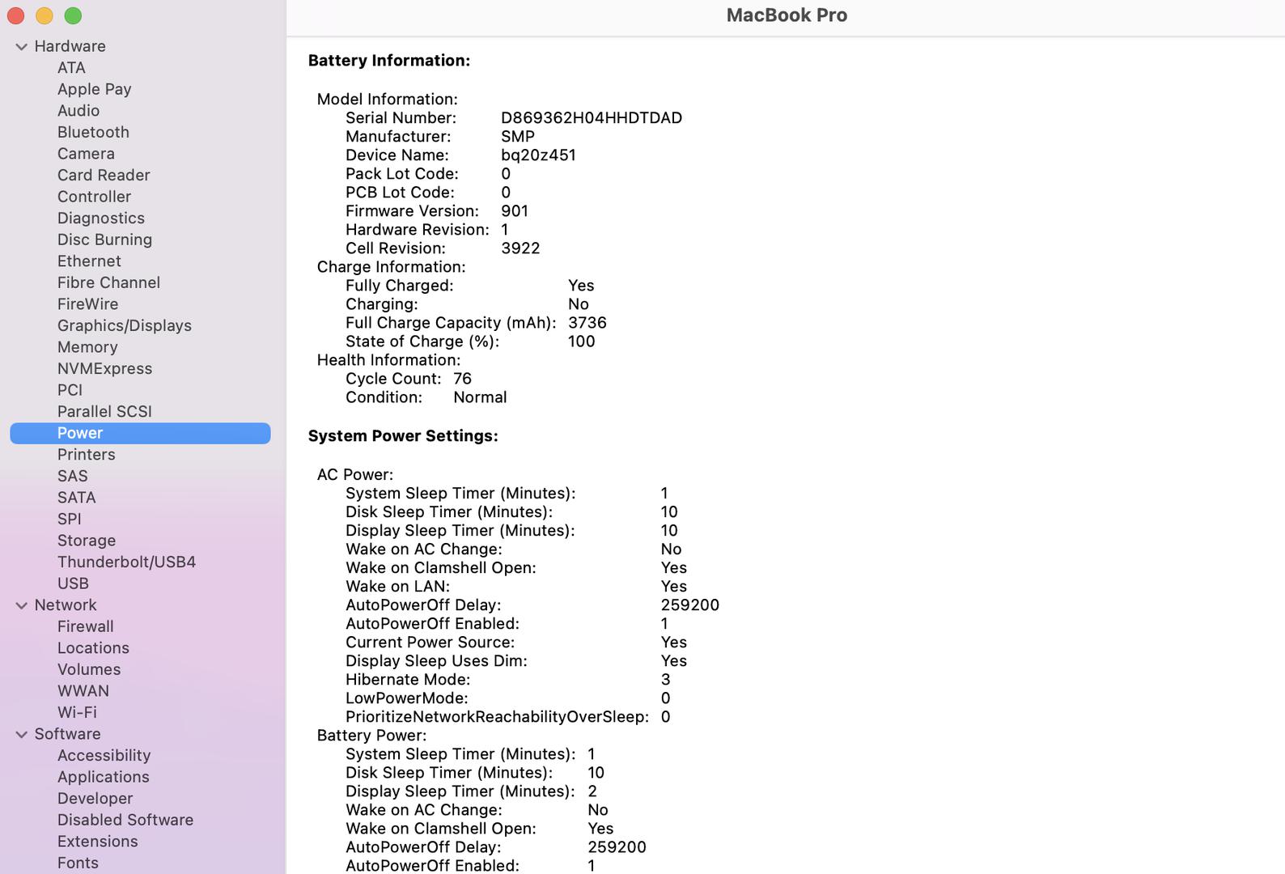Click the System Power Settings heading
The width and height of the screenshot is (1285, 874).
[x=403, y=436]
